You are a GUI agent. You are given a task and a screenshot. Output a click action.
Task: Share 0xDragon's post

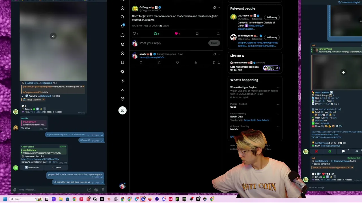[218, 34]
